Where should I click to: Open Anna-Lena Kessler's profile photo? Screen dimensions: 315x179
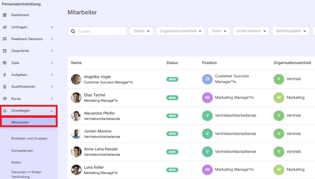coord(76,152)
